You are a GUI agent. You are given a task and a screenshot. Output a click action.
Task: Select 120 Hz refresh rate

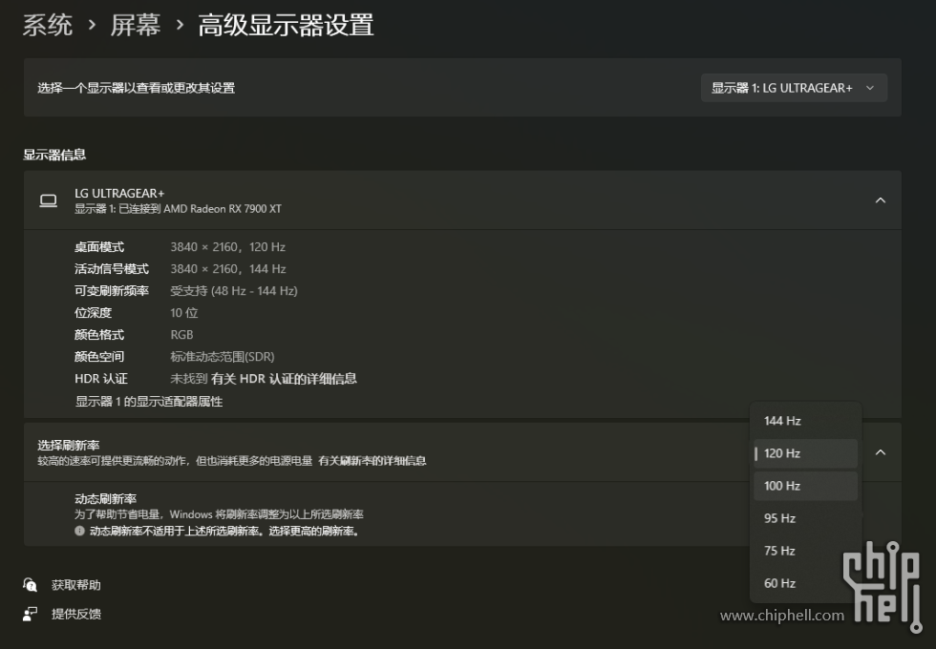(805, 453)
